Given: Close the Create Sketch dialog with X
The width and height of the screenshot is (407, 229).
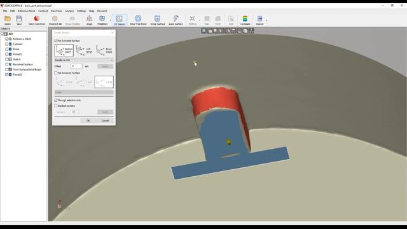Looking at the screenshot, I should tap(113, 32).
